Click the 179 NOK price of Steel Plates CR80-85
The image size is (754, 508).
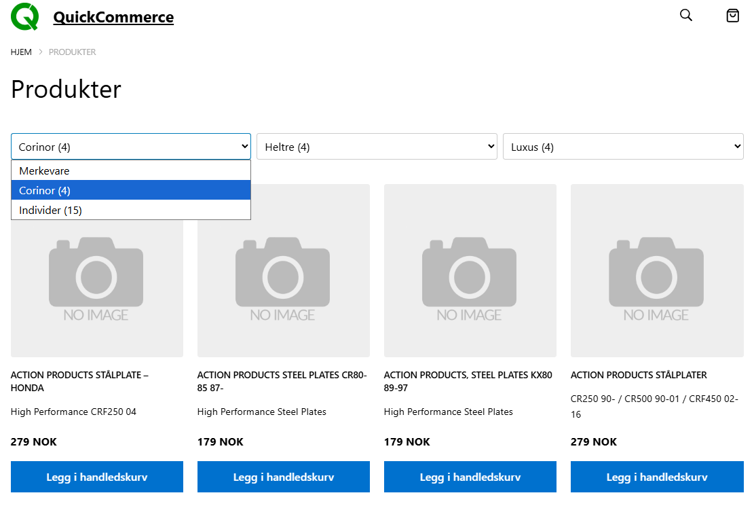pos(221,442)
